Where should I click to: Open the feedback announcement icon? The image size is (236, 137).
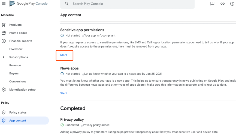212,4
